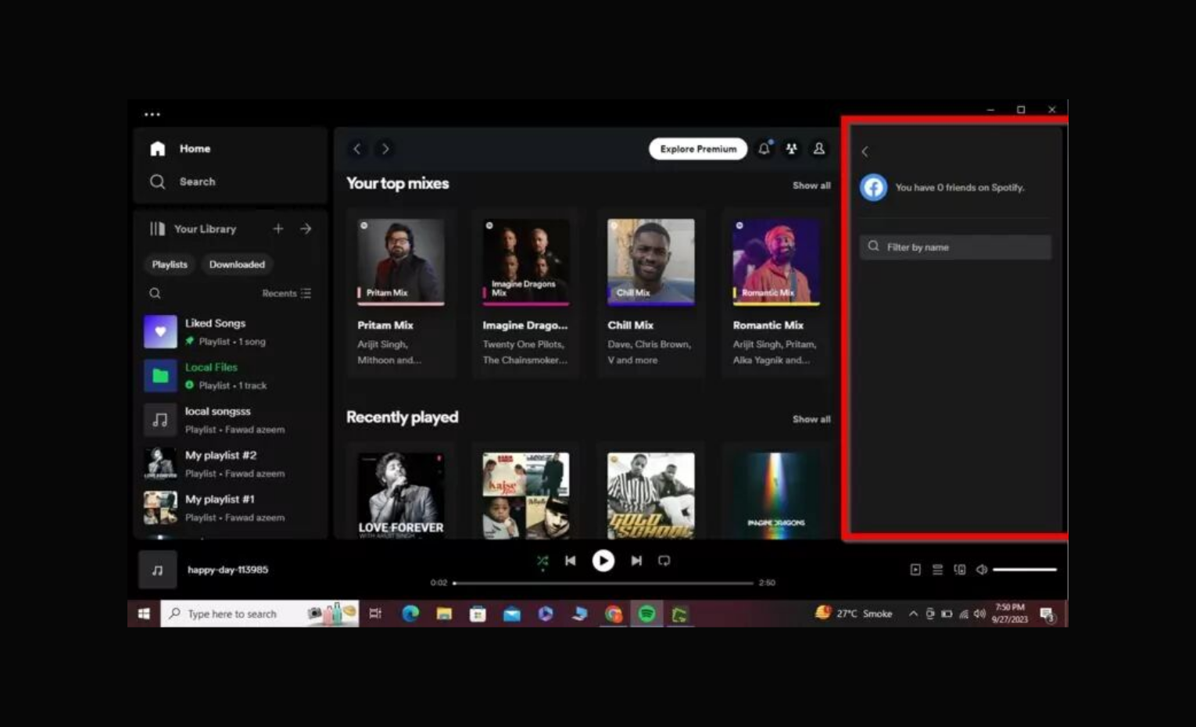Image resolution: width=1196 pixels, height=727 pixels.
Task: Collapse Your Library panel
Action: point(192,229)
